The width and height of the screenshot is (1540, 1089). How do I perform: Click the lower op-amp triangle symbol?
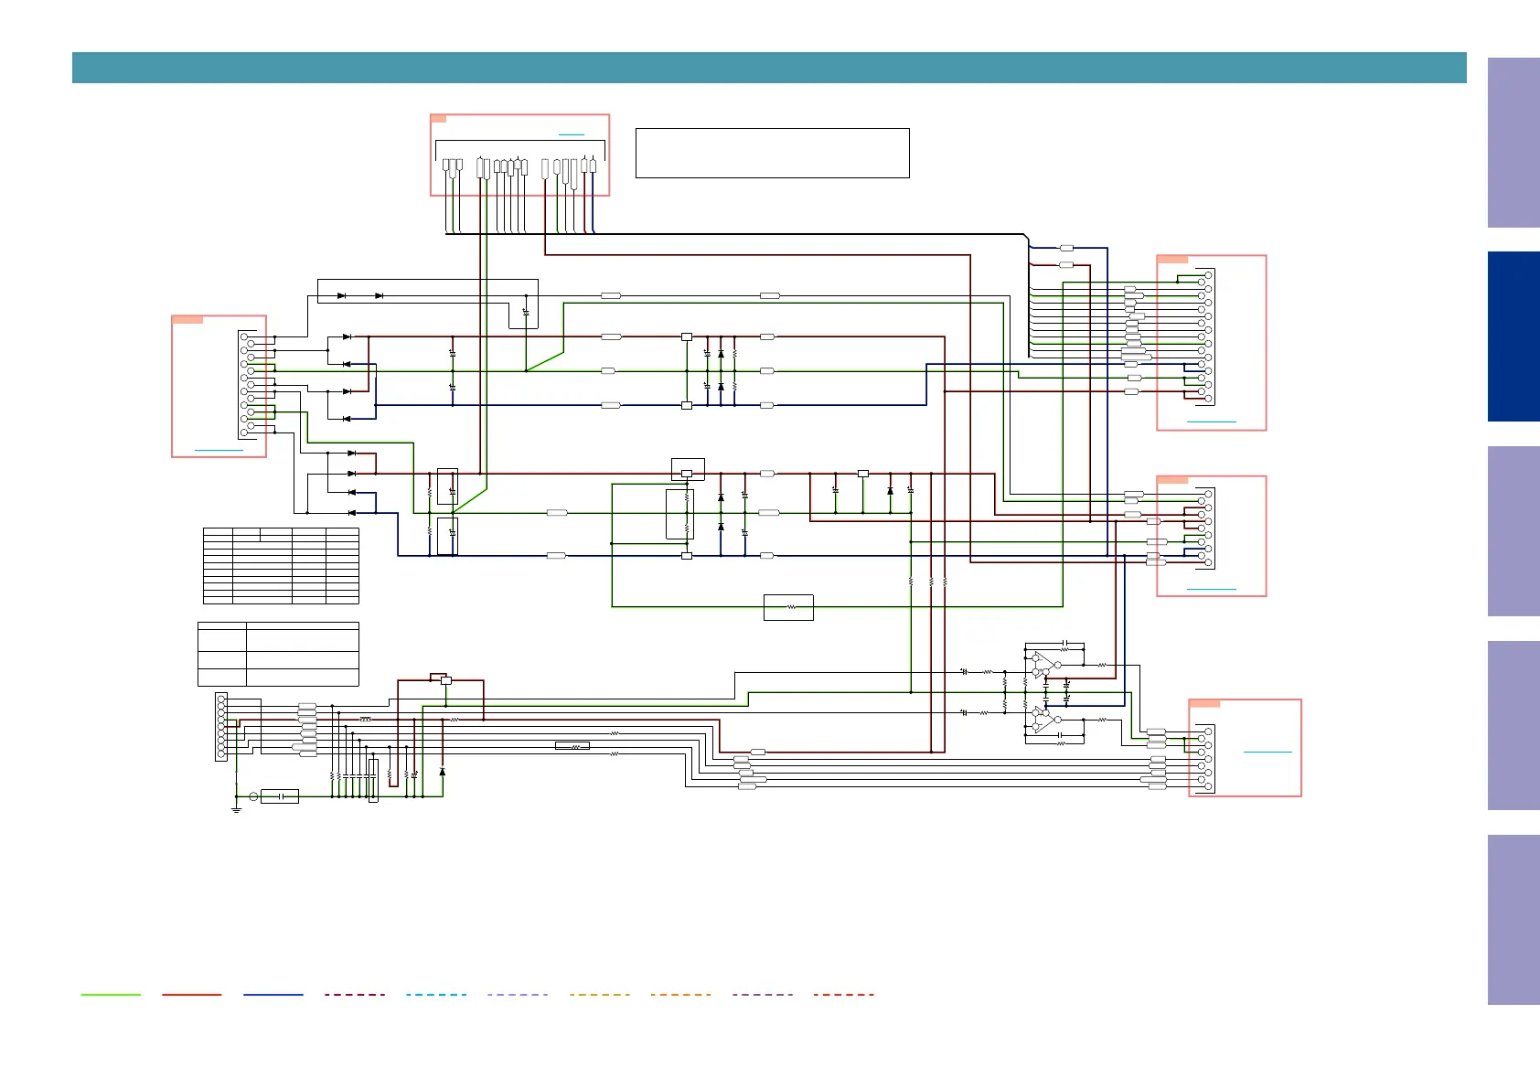pyautogui.click(x=1043, y=720)
